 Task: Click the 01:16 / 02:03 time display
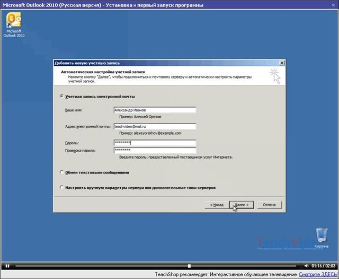[x=324, y=266]
